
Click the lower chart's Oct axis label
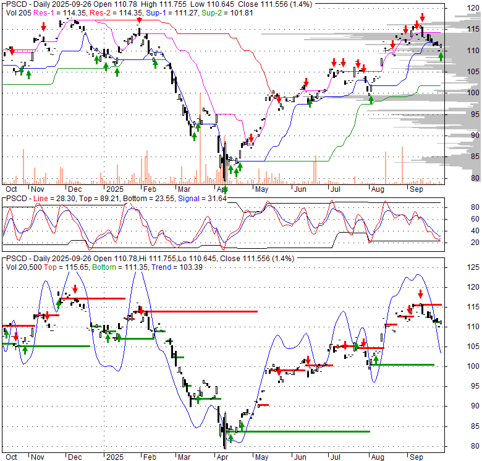point(11,457)
